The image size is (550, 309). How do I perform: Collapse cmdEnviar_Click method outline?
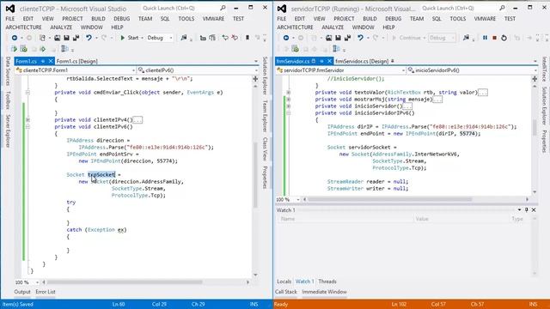coord(27,93)
